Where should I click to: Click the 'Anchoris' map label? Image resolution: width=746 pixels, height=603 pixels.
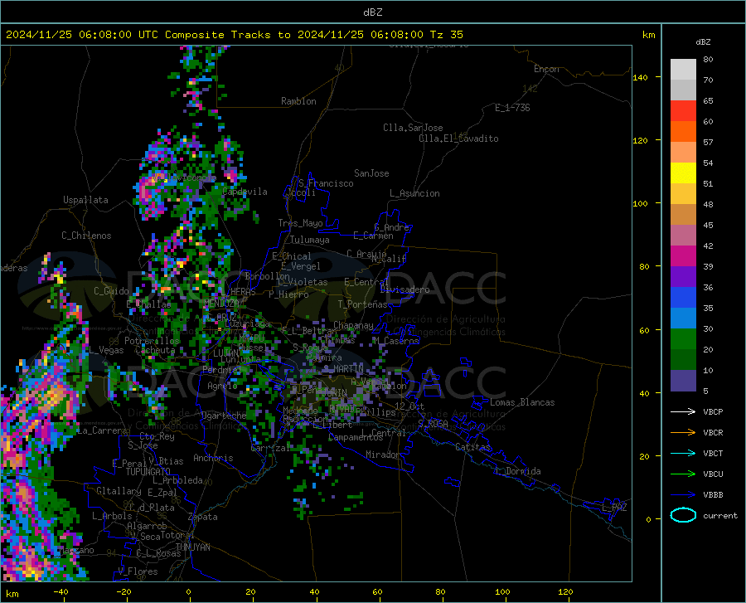[x=213, y=458]
